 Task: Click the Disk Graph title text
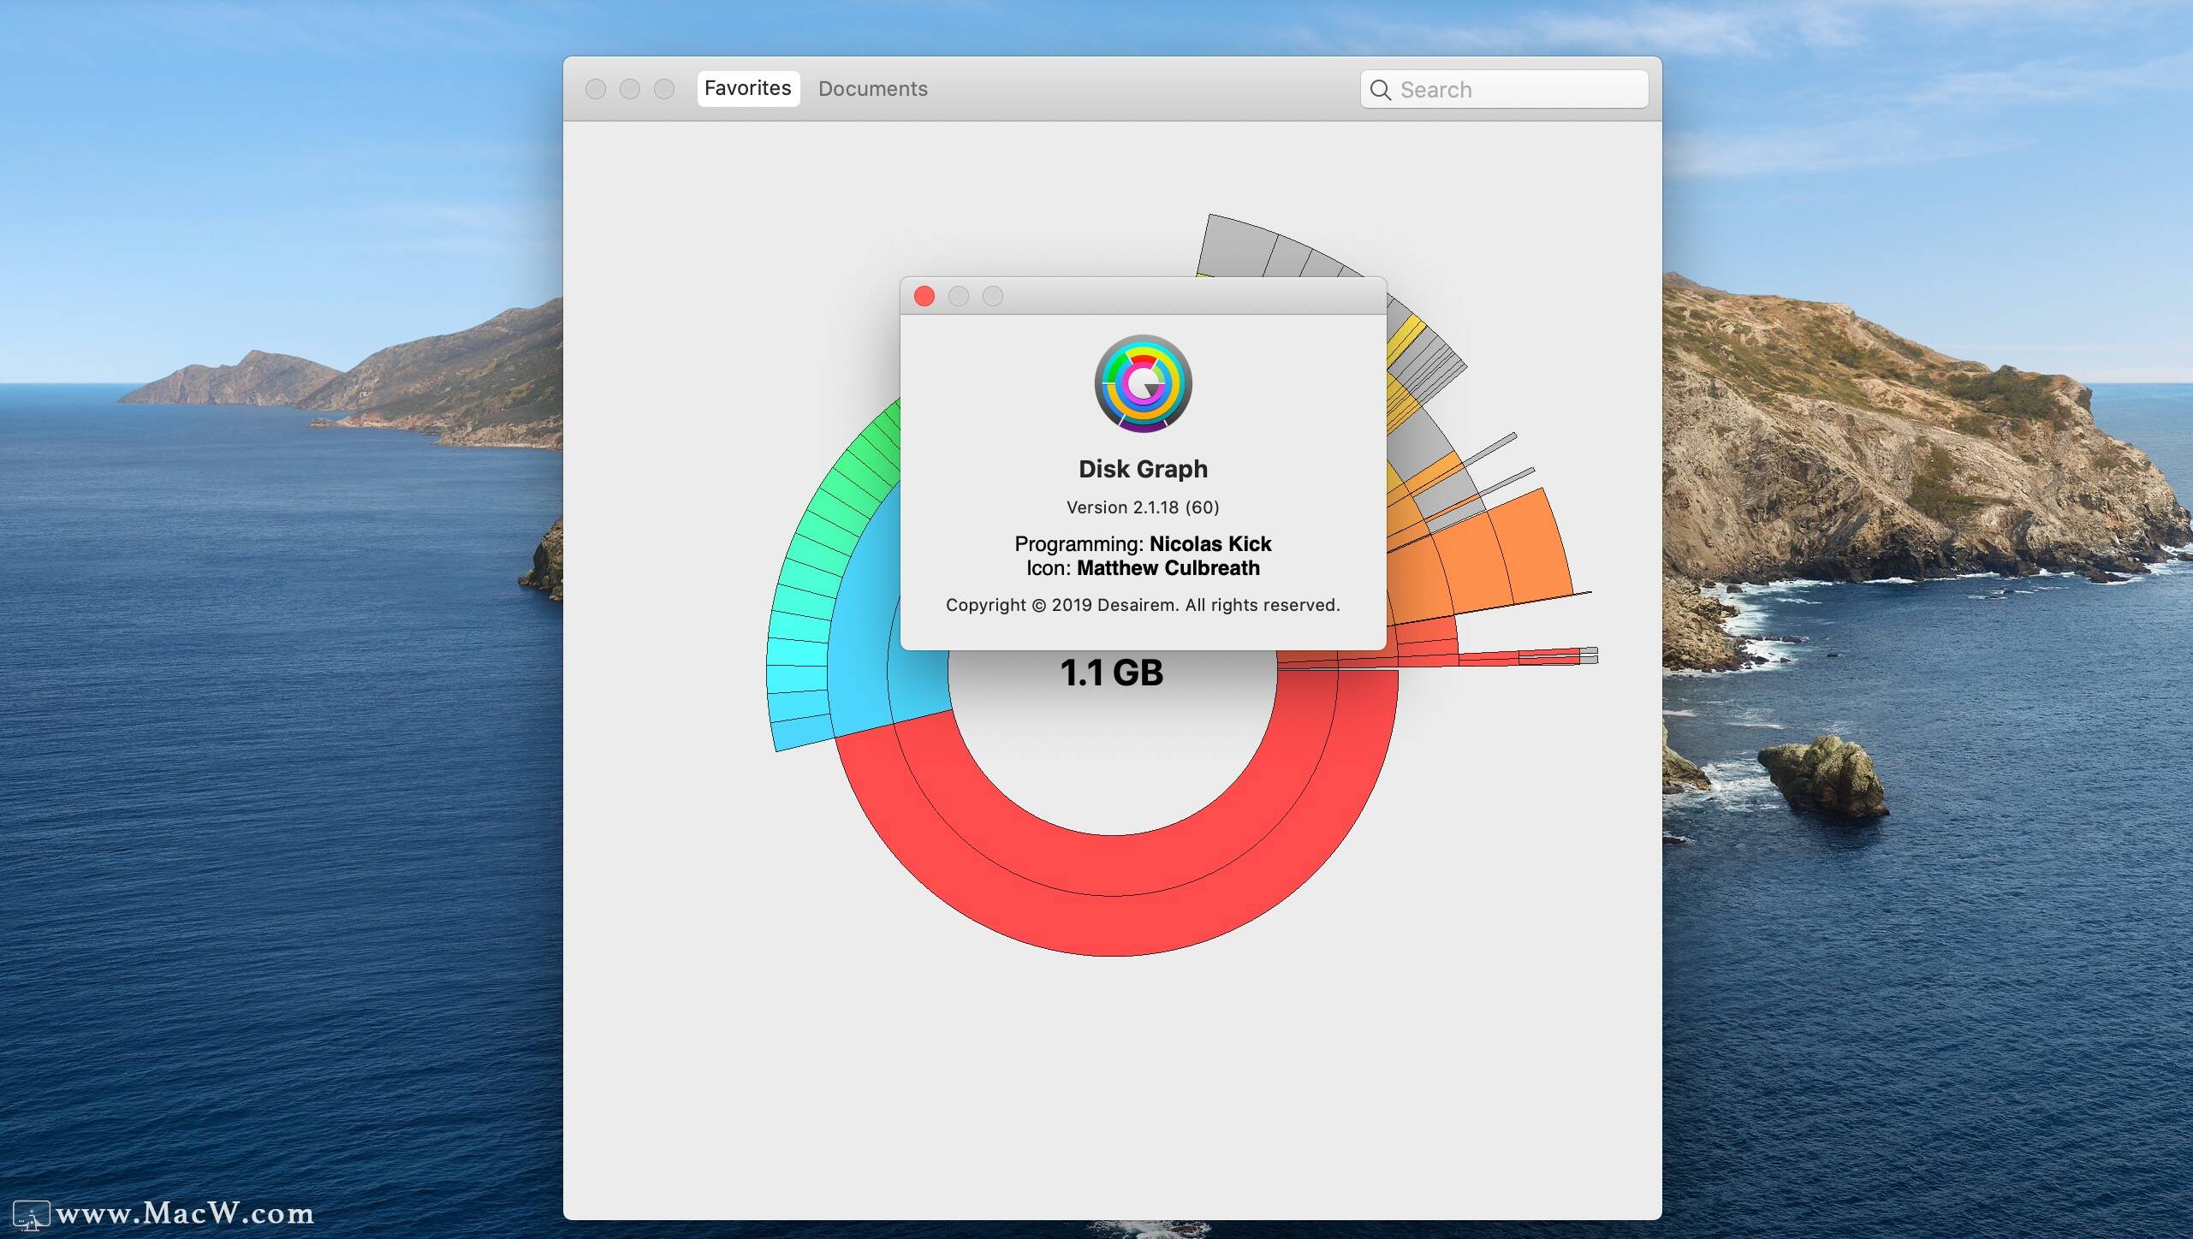tap(1143, 469)
